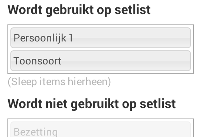Click the gap between Persoonlijk 1 and Toonsoort
Screen dimensions: 202x137
(x=101, y=49)
